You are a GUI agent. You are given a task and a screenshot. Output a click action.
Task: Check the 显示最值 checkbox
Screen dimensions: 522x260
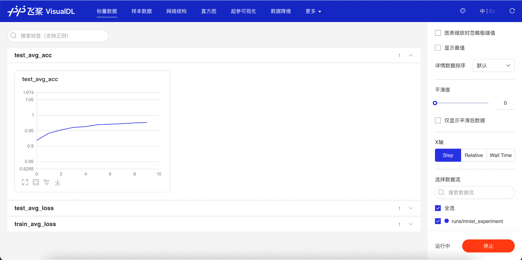(438, 48)
